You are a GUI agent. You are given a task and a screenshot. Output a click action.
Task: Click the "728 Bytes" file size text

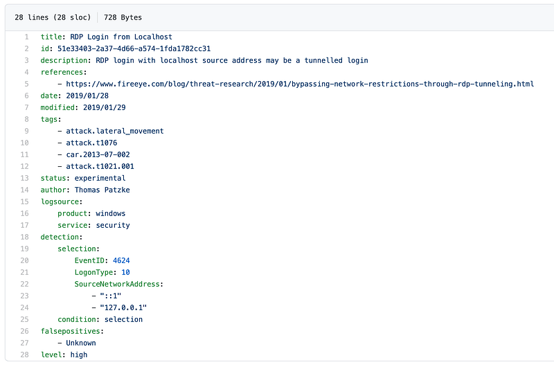pyautogui.click(x=123, y=17)
